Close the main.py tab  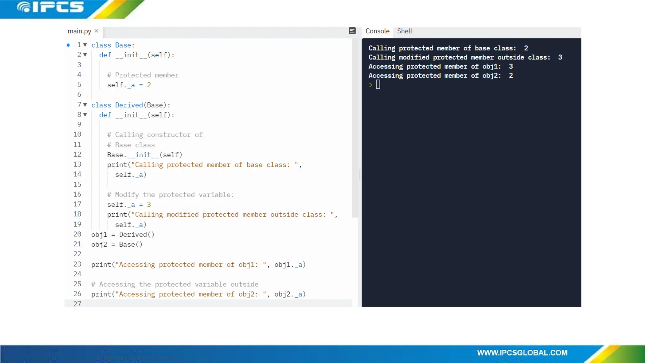(96, 31)
